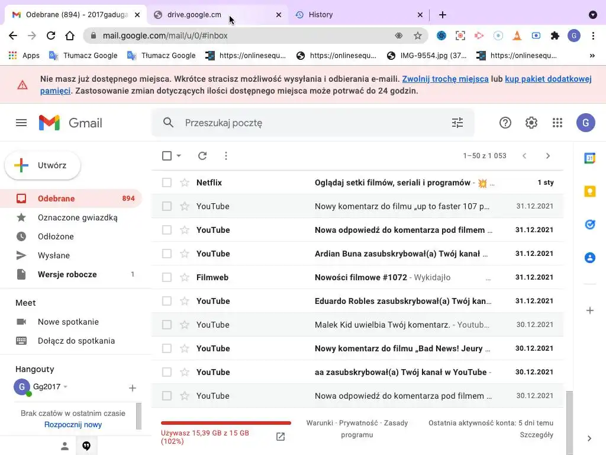Open the more options menu above inbox
This screenshot has height=455, width=606.
pyautogui.click(x=226, y=156)
